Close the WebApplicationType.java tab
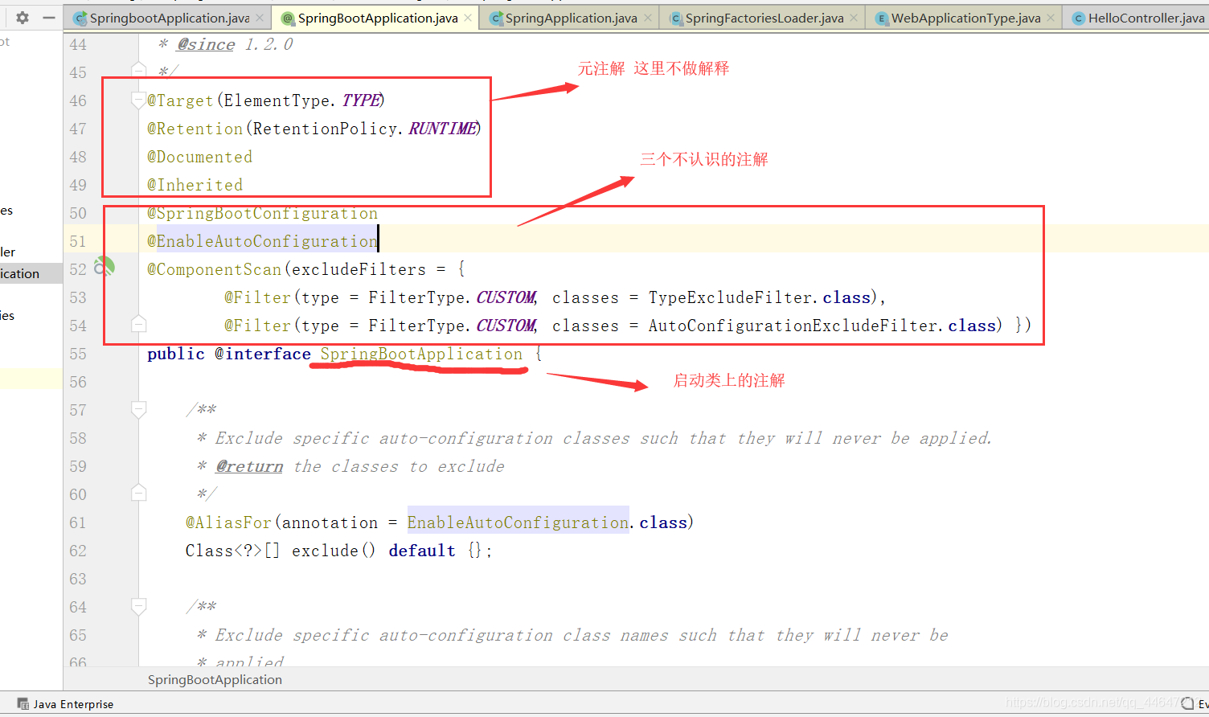The height and width of the screenshot is (717, 1209). (x=1051, y=18)
